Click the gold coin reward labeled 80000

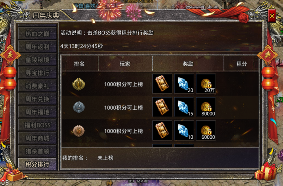point(206,107)
